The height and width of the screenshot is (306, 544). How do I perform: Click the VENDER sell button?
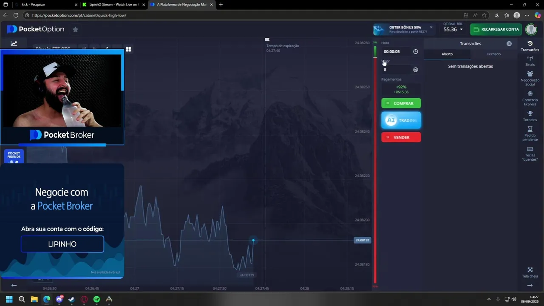401,137
